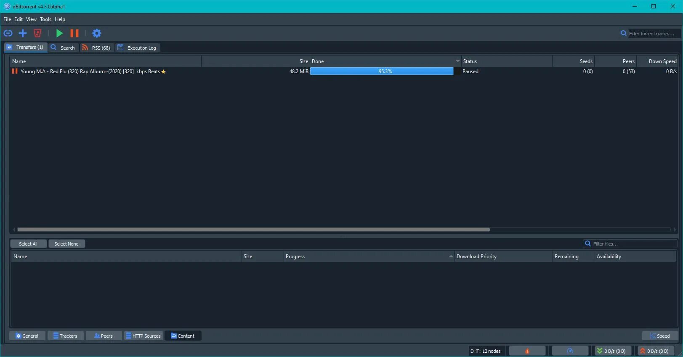Click the horizontal scrollbar of the transfer list
This screenshot has height=357, width=683.
tap(253, 230)
